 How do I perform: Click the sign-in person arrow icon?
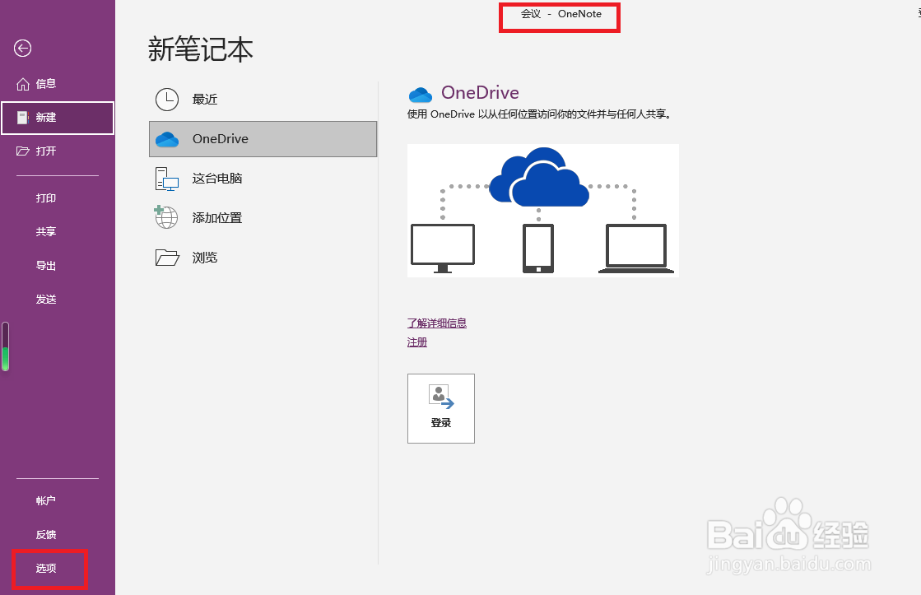click(441, 397)
